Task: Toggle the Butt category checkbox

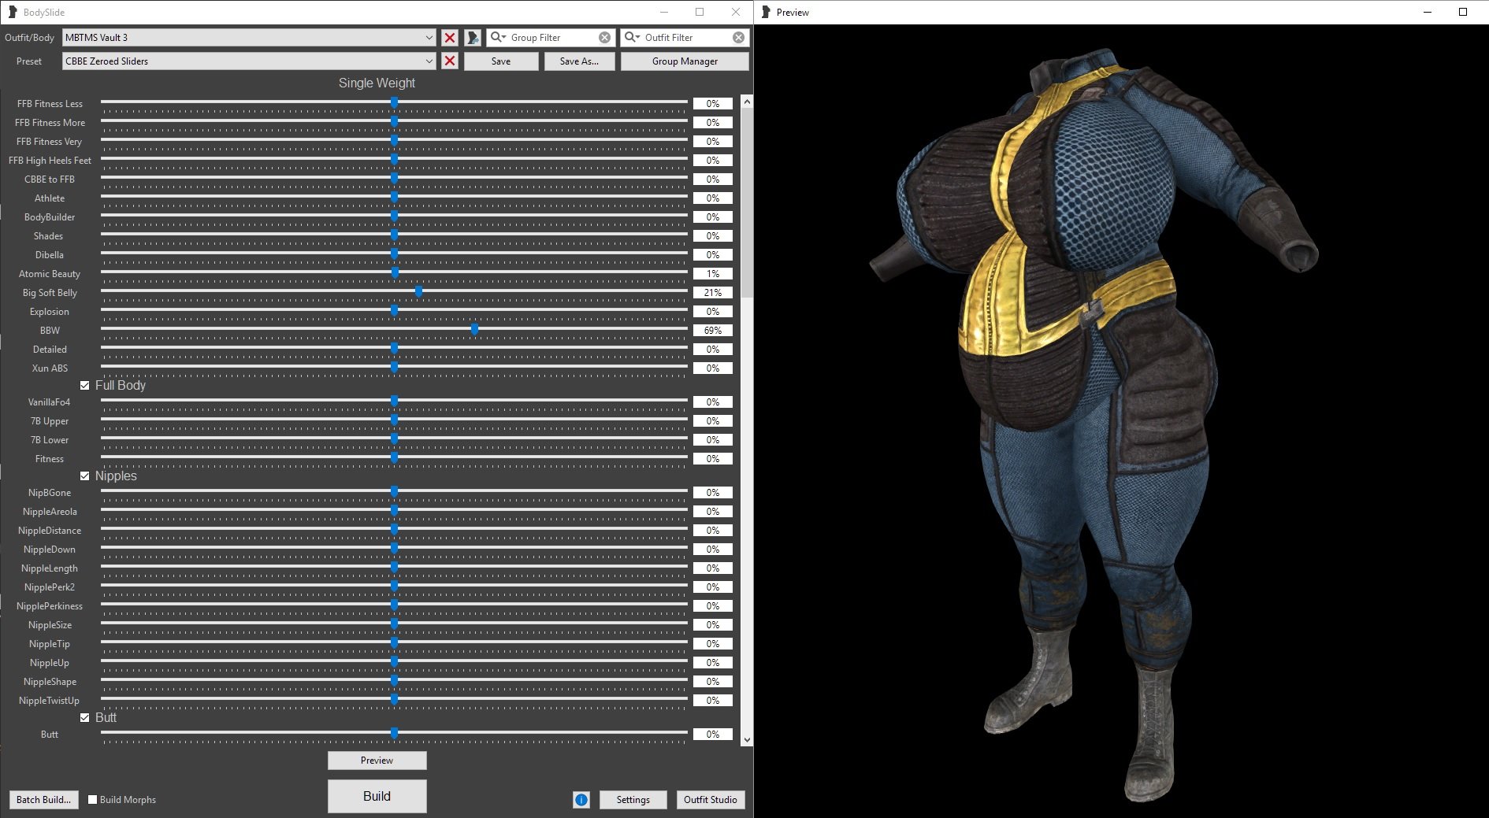Action: click(x=85, y=718)
